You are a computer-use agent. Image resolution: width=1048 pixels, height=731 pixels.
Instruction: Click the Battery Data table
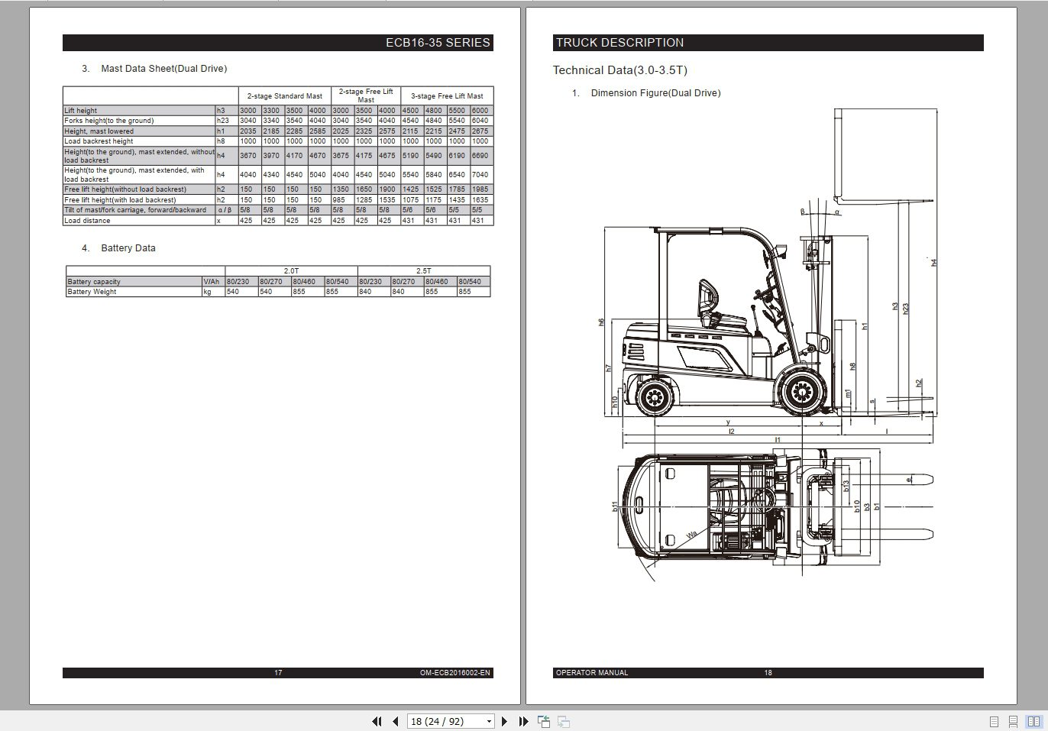[277, 281]
